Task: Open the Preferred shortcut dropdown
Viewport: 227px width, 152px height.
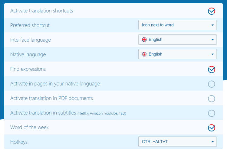Action: tap(177, 25)
